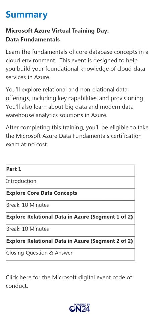Click the word "conduct." in footer link

click(x=17, y=286)
